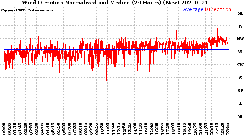
Task: Click the '11:40' time axis label
Action: pyautogui.click(x=113, y=129)
